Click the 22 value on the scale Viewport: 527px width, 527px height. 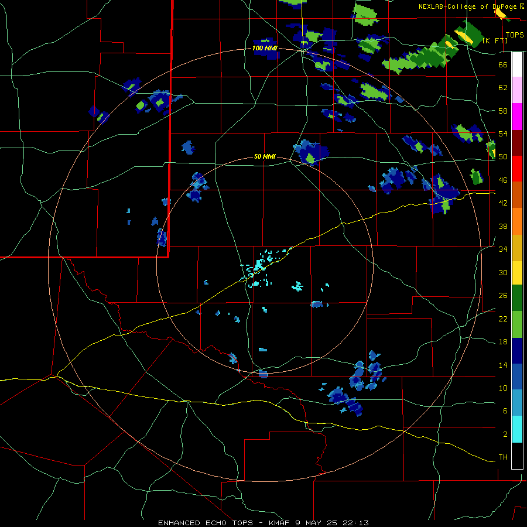point(503,319)
